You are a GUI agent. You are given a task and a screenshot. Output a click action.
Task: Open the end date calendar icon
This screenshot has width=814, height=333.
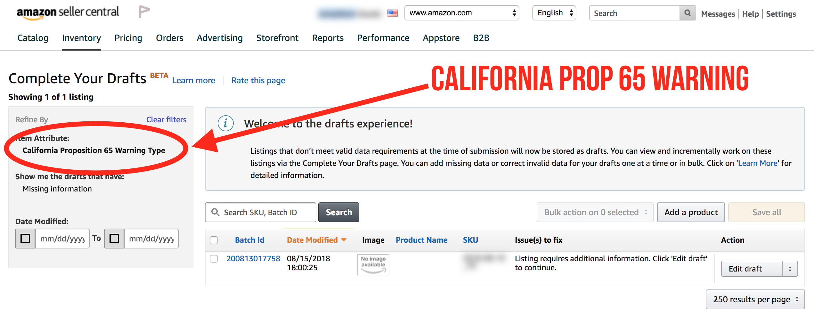(114, 239)
